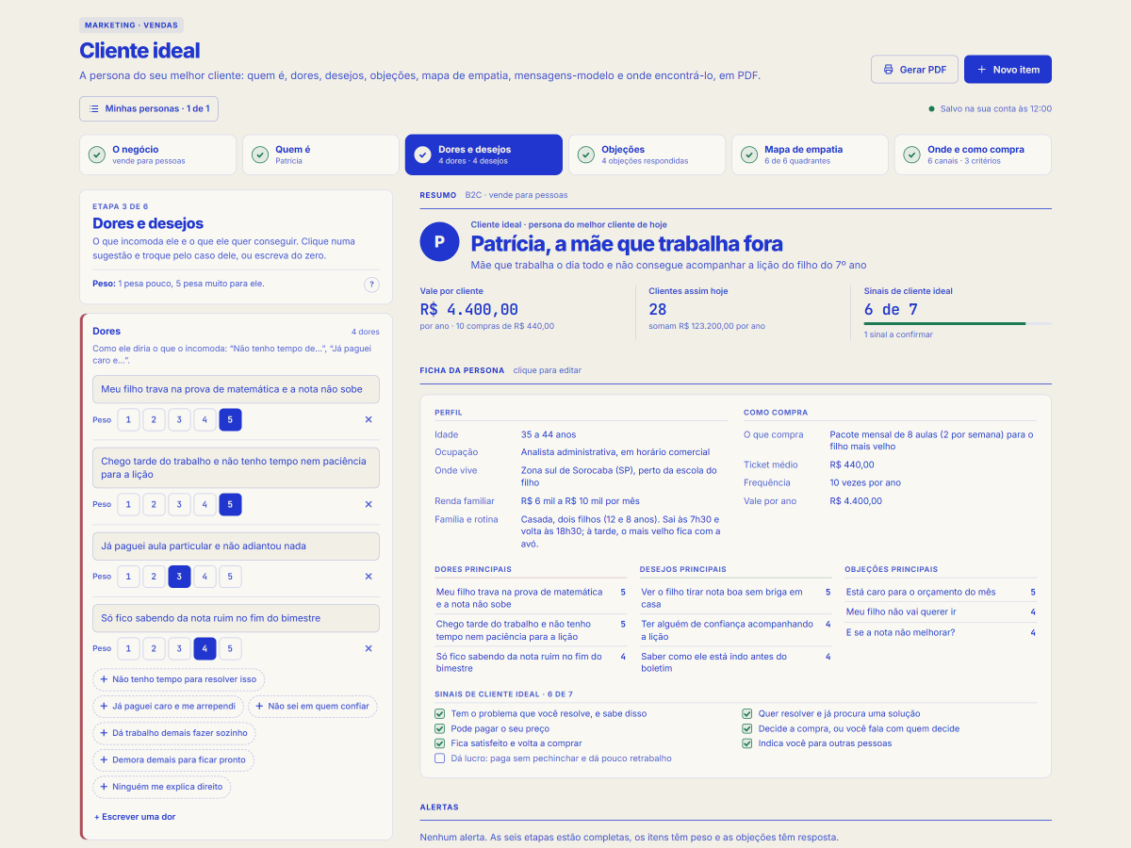Viewport: 1131px width, 848px height.
Task: Click objection 'E se a nota não melhorar?'
Action: tap(901, 632)
